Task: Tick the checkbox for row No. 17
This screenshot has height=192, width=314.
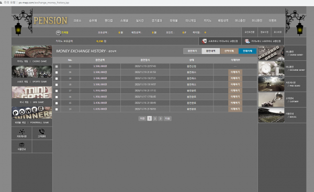Action: 57,91
